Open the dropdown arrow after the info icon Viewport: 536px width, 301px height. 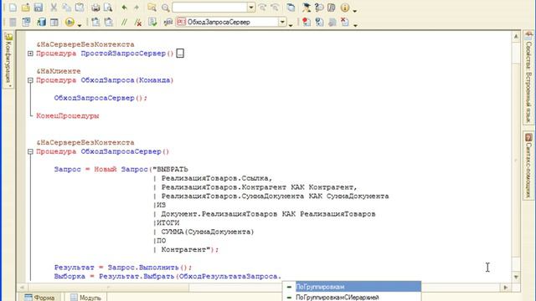click(x=355, y=11)
